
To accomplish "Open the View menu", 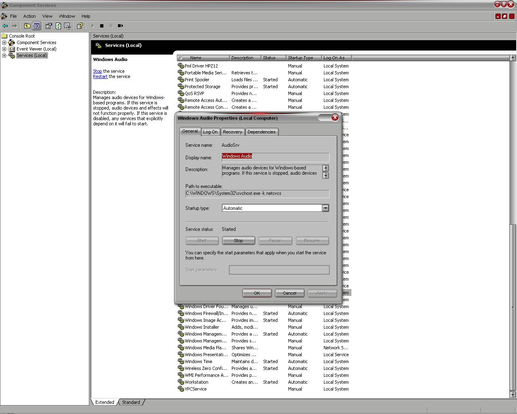I will click(x=47, y=16).
